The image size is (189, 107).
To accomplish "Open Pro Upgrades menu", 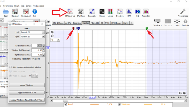I will (38, 6).
